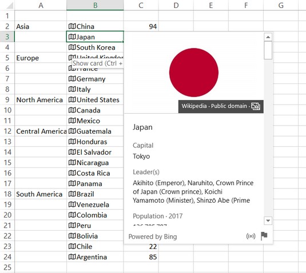Click the map icon beside Mexico
306x273 pixels.
click(x=72, y=121)
